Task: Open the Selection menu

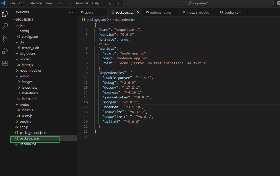Action: tap(35, 3)
